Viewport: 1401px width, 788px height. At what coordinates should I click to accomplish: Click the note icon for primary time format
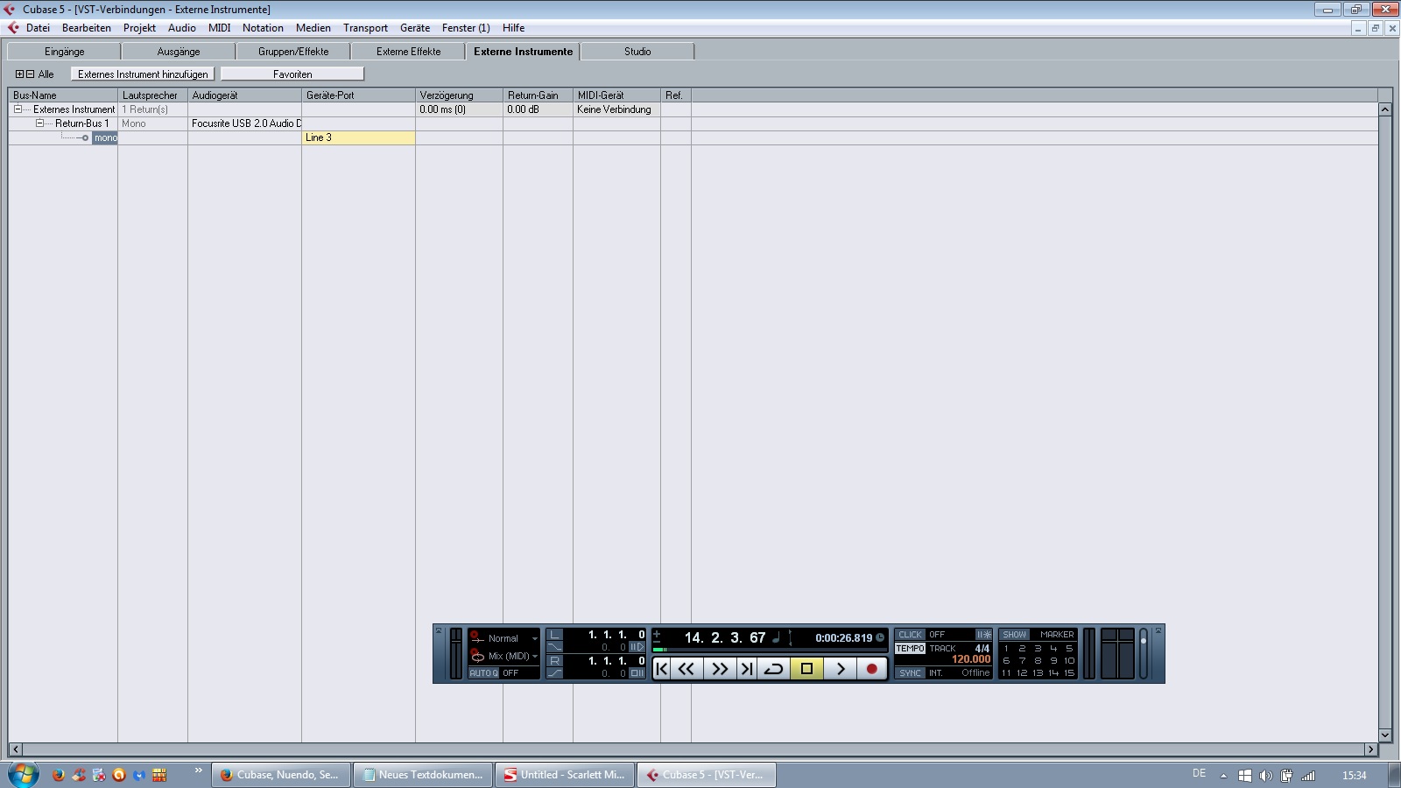coord(776,637)
